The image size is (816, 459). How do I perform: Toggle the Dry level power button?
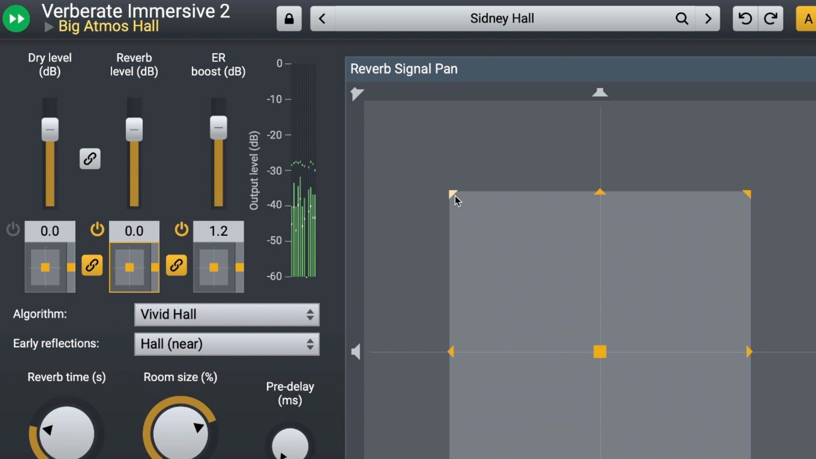(13, 229)
